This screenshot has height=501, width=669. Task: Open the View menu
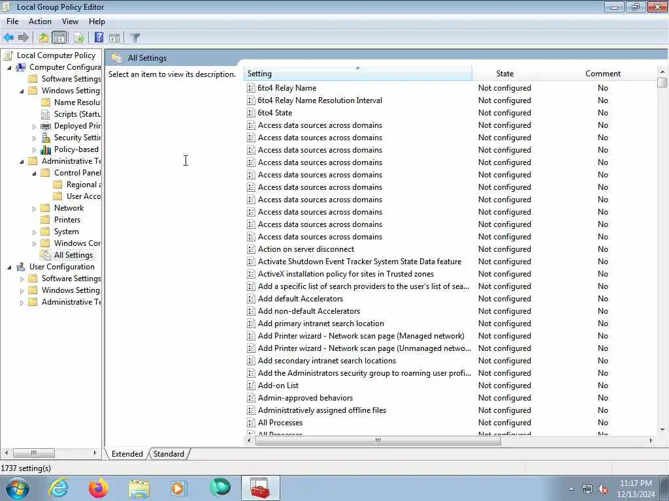(x=70, y=22)
